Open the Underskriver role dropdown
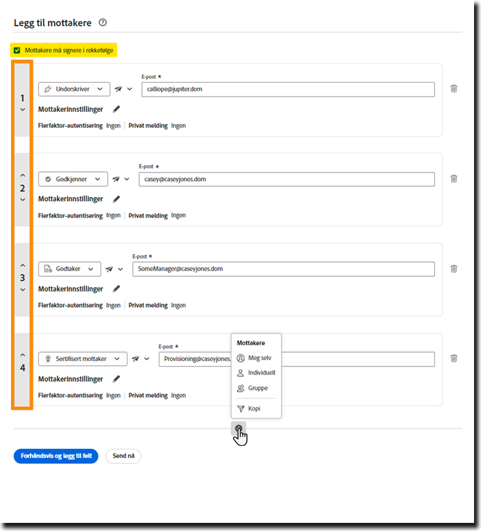The height and width of the screenshot is (531, 481). click(74, 89)
